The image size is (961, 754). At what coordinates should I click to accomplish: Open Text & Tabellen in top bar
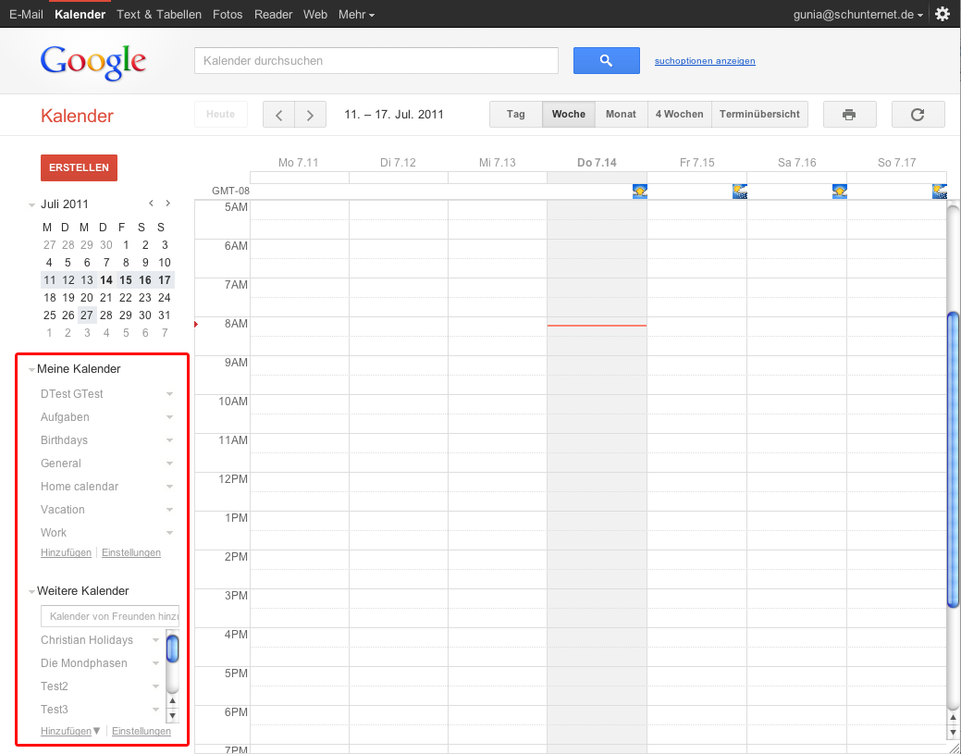point(159,14)
